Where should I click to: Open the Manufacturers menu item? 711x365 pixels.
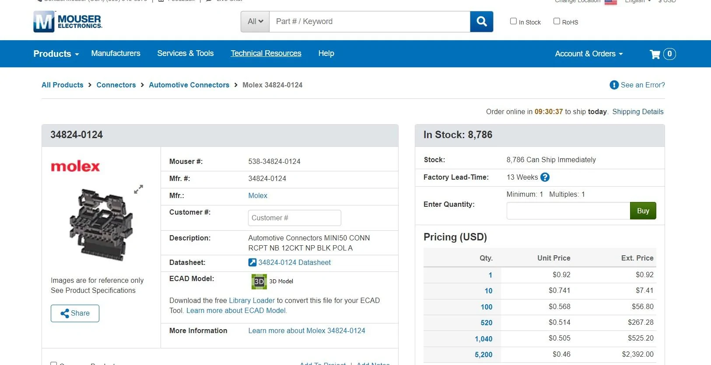116,53
